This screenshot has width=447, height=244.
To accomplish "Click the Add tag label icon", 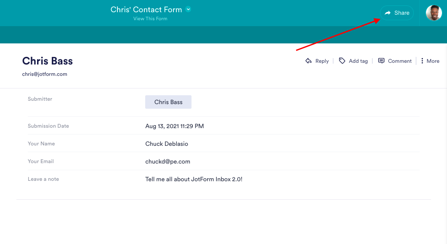I will (x=342, y=61).
